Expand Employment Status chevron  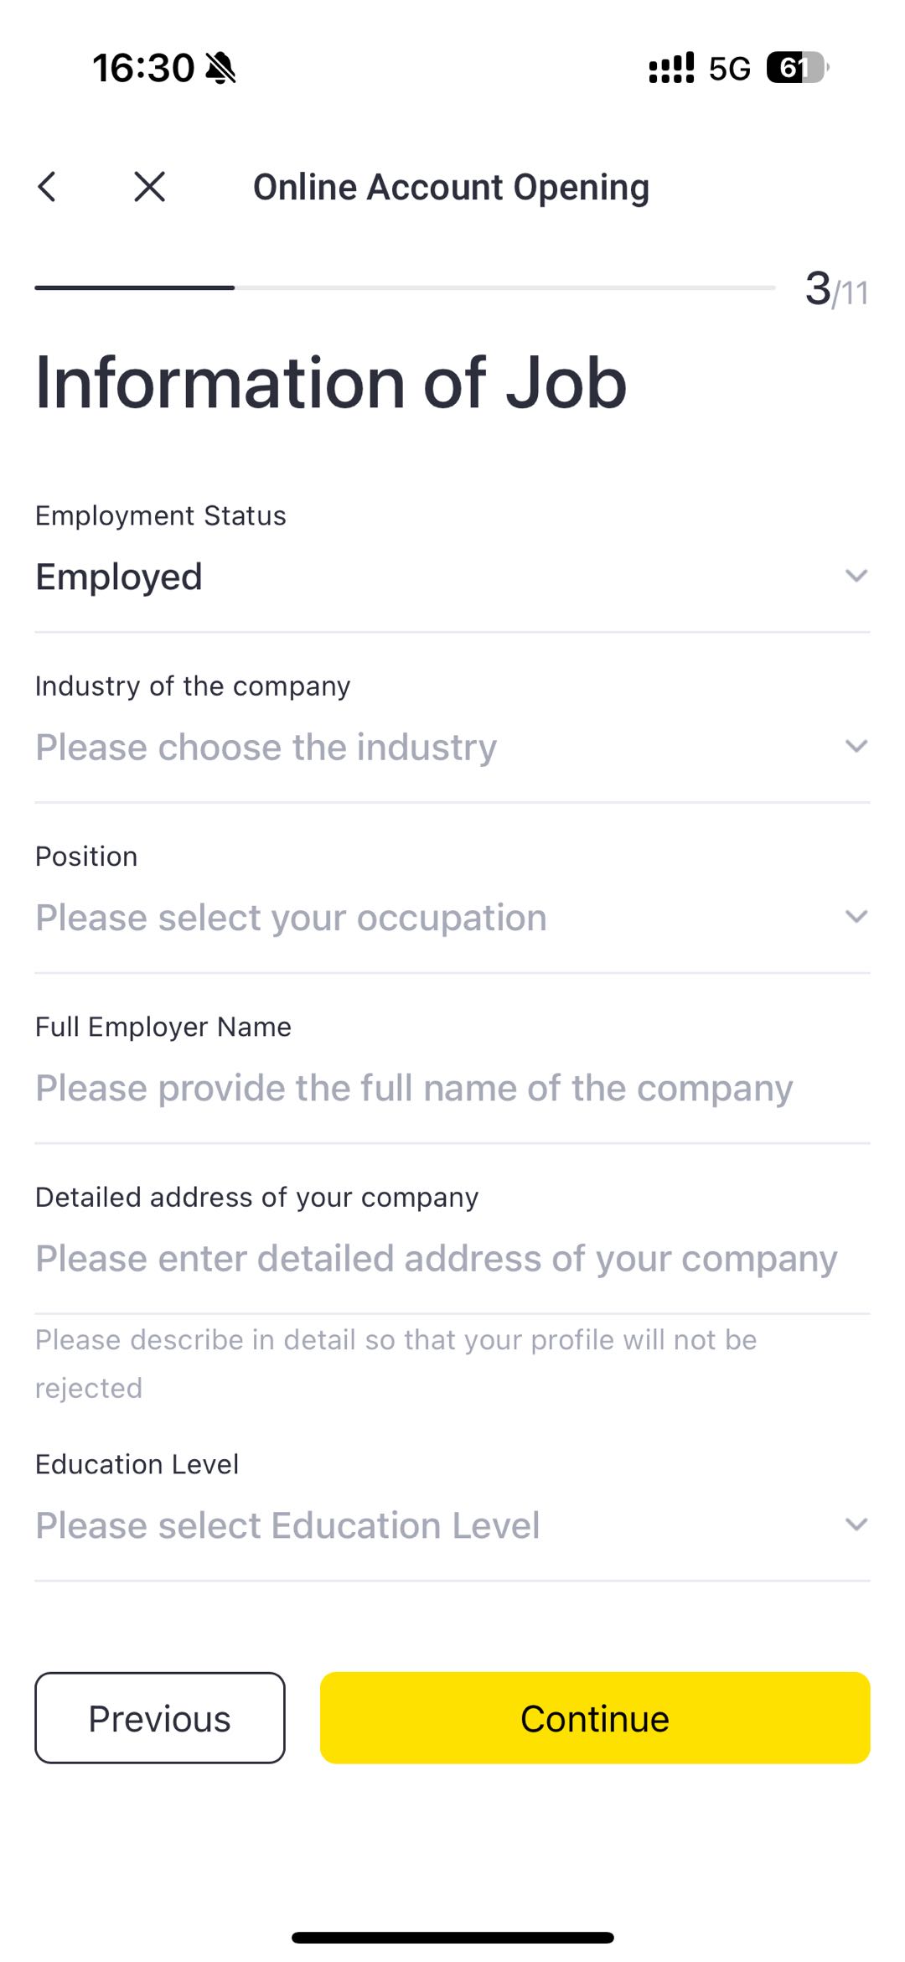tap(856, 576)
